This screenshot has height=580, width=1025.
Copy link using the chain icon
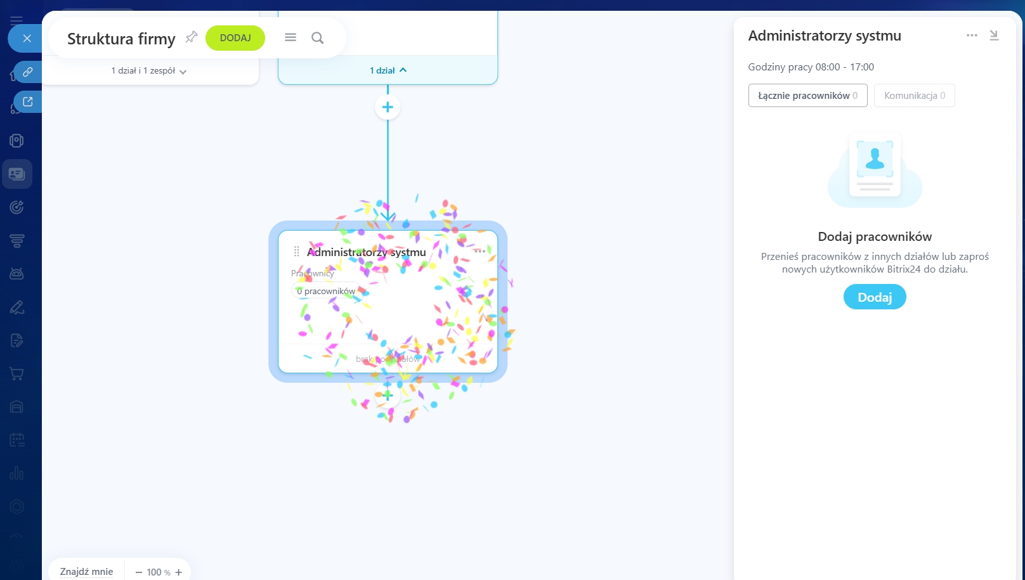pyautogui.click(x=27, y=72)
